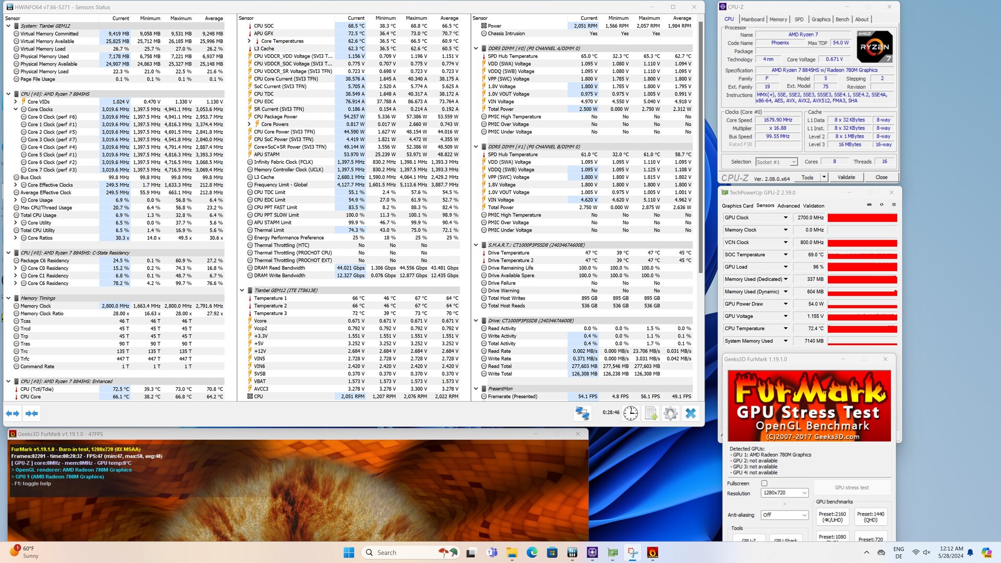The height and width of the screenshot is (563, 1001).
Task: Open notifications bell in system tray
Action: pos(970,553)
